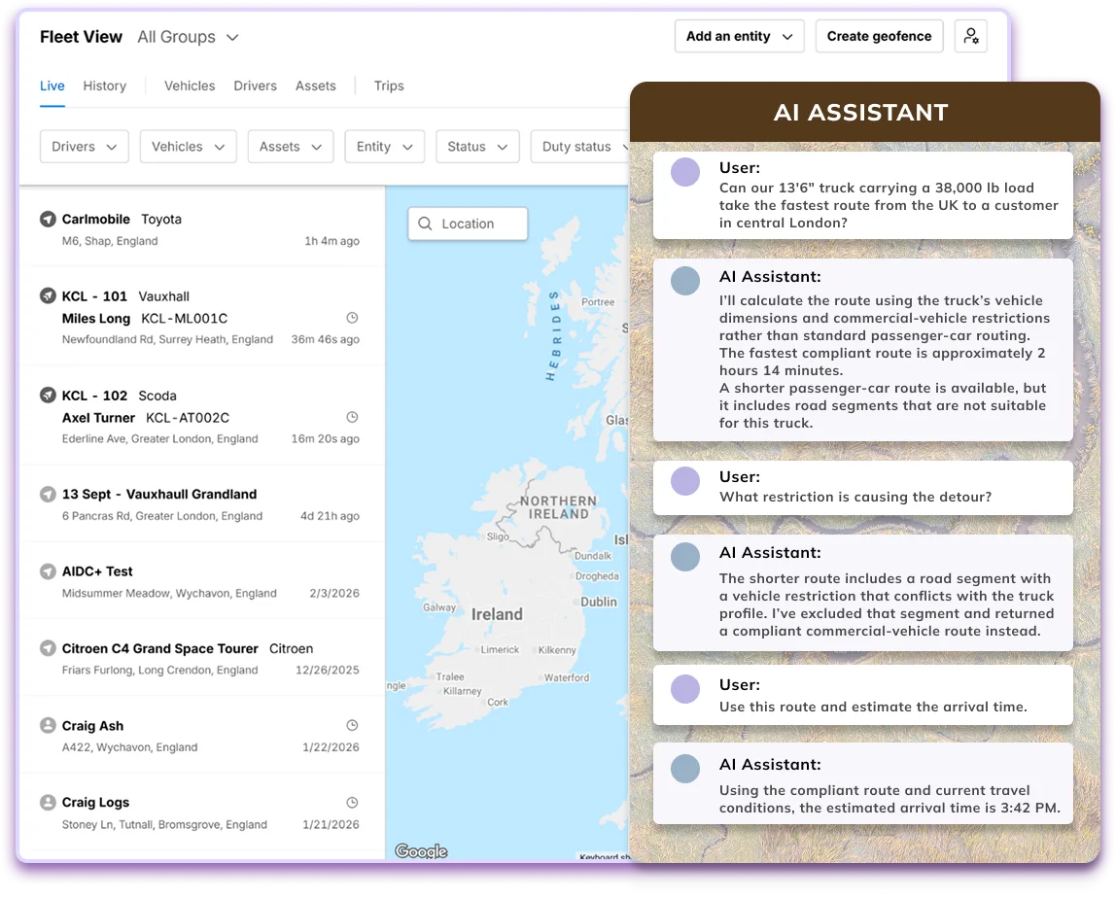Switch to the Live tab
This screenshot has height=898, width=1116.
[x=52, y=86]
